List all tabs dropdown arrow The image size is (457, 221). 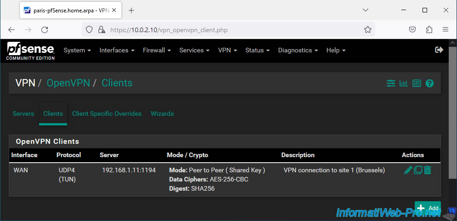click(365, 10)
